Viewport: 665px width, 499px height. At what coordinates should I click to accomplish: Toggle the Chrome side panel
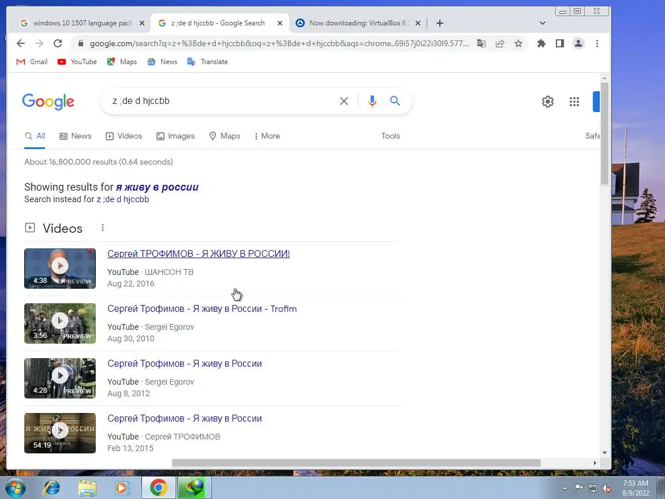click(x=560, y=43)
